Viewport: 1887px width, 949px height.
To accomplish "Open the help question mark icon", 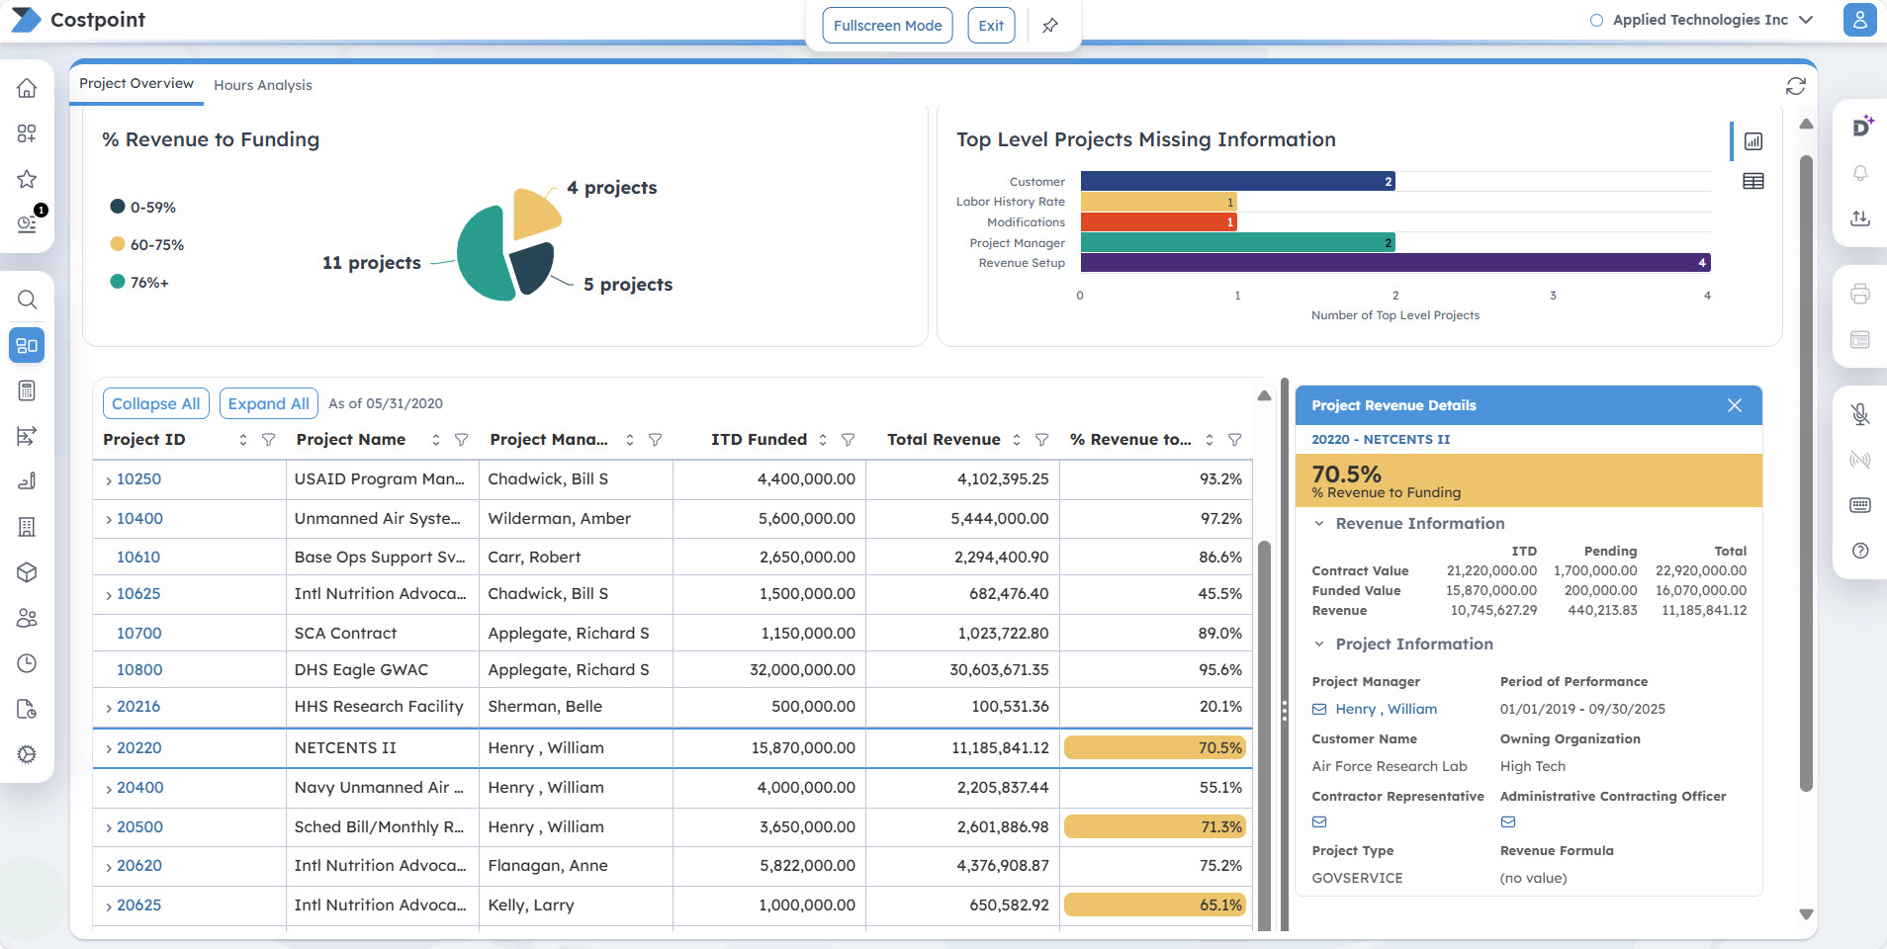I will pyautogui.click(x=1859, y=551).
